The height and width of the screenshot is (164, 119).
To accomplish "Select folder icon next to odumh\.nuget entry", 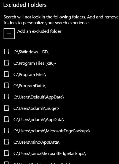I will click(x=6, y=108).
